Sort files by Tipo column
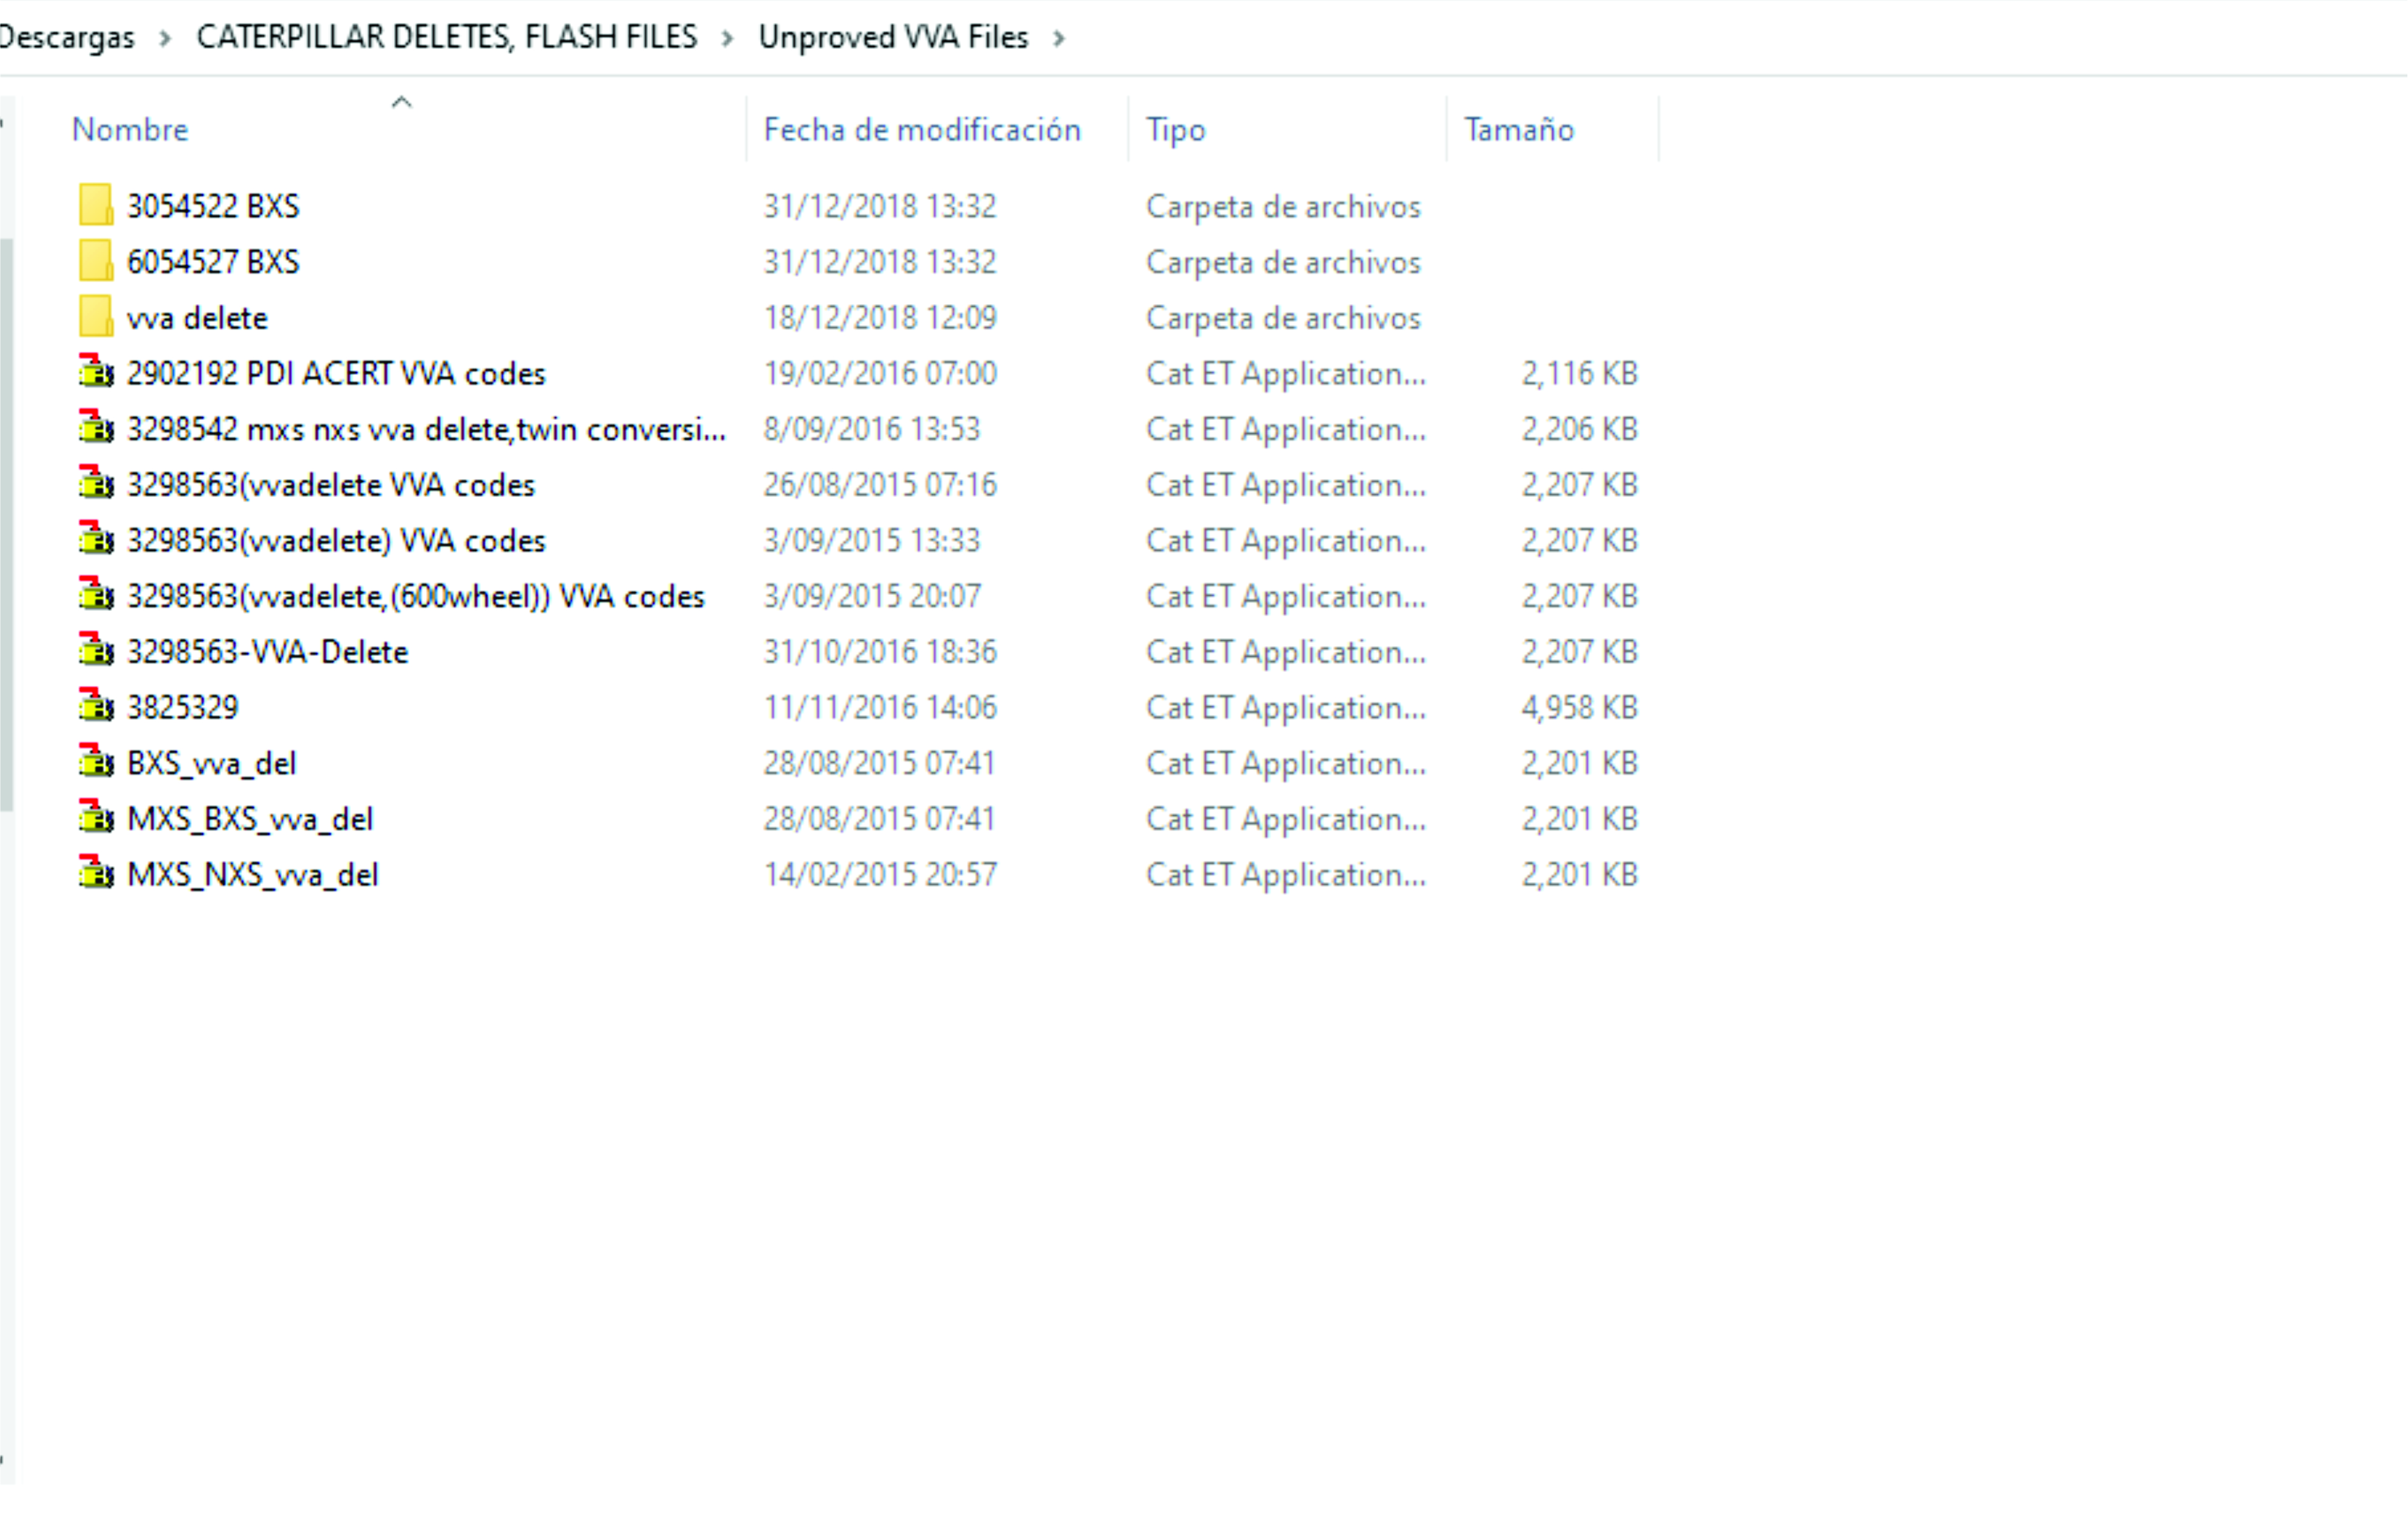The width and height of the screenshot is (2408, 1533). [1176, 130]
